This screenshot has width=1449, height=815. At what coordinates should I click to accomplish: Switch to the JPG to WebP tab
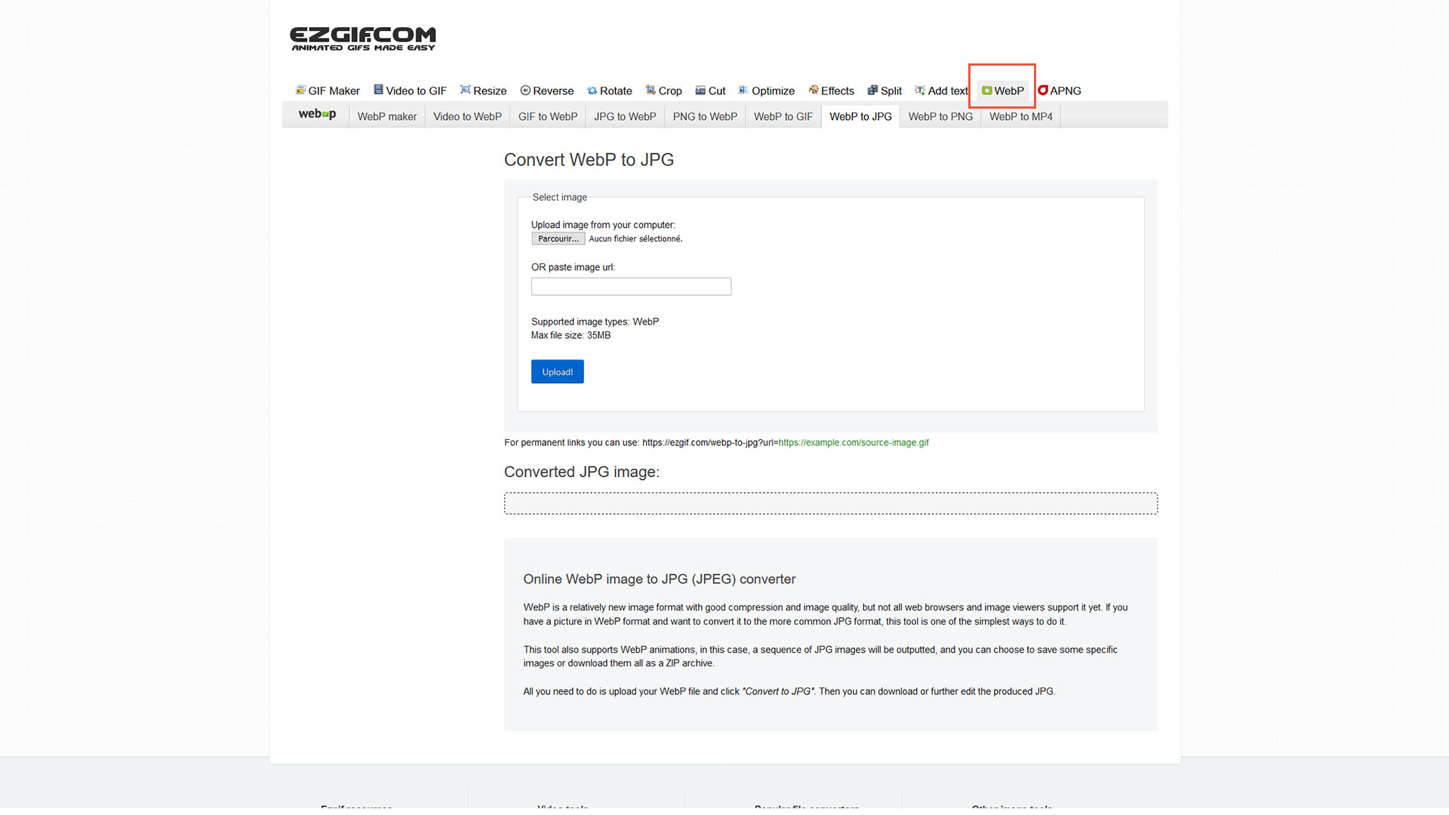click(625, 116)
